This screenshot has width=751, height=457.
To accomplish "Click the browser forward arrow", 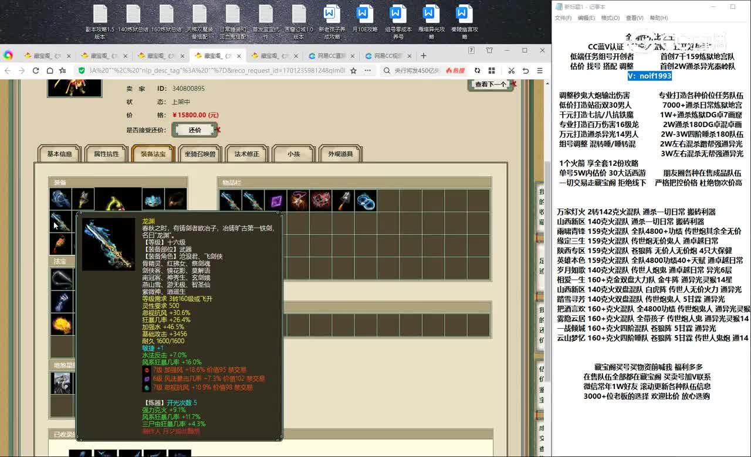I will [x=22, y=70].
